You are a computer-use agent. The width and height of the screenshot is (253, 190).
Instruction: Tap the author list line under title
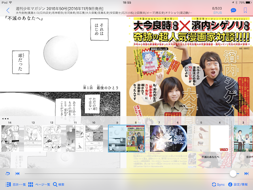(104, 13)
